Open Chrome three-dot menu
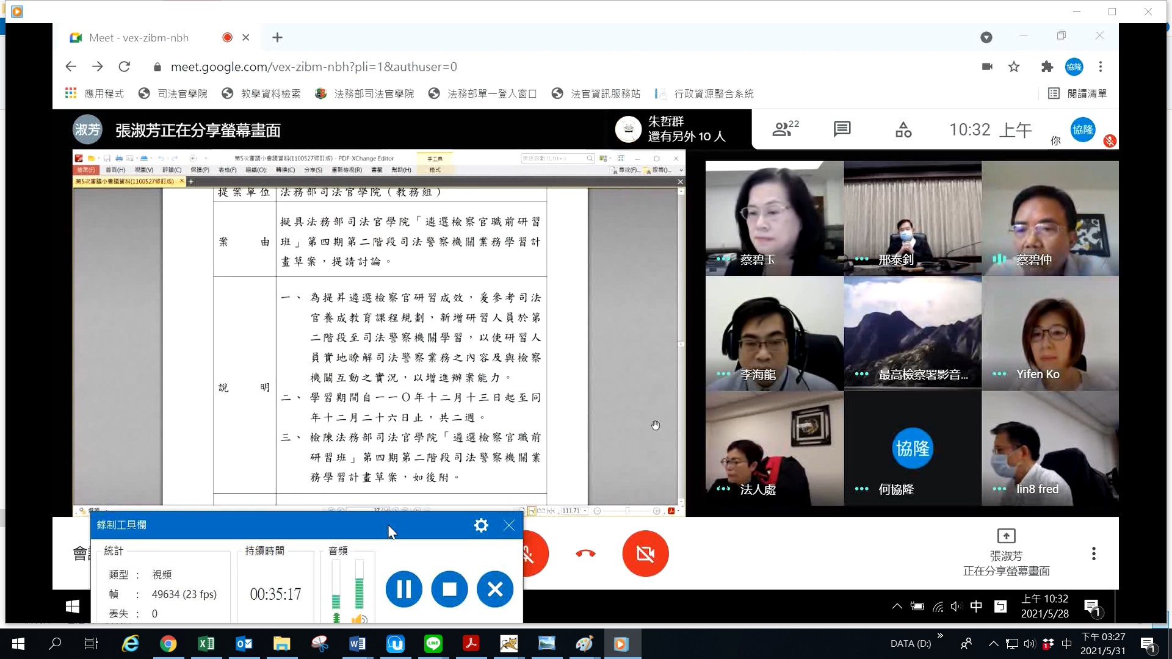 [x=1101, y=67]
